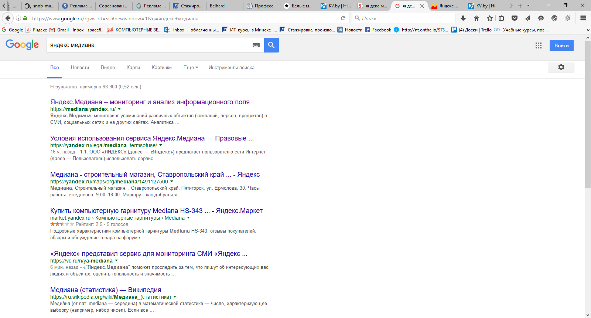Viewport: 591px width, 318px height.
Task: Switch to the Стажиро... browser tab
Action: [188, 6]
